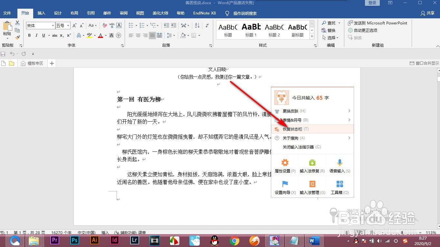Open 更换皮肤 submenu in Sogou menu

[x=312, y=111]
